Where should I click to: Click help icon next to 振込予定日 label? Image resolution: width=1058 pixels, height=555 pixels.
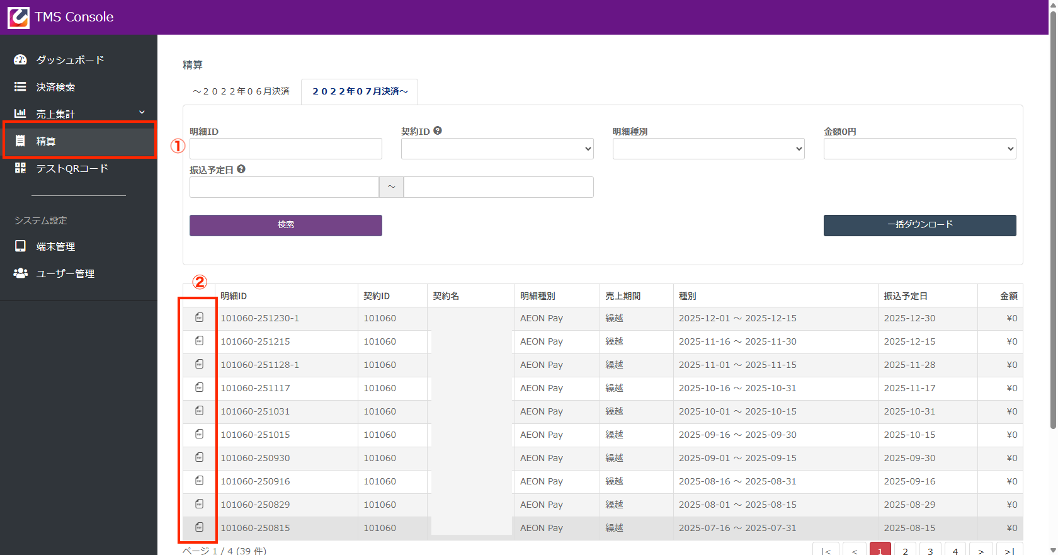(x=241, y=169)
